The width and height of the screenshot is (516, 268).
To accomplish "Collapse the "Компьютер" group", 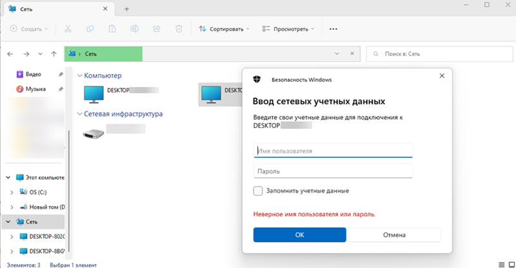I will [x=79, y=76].
